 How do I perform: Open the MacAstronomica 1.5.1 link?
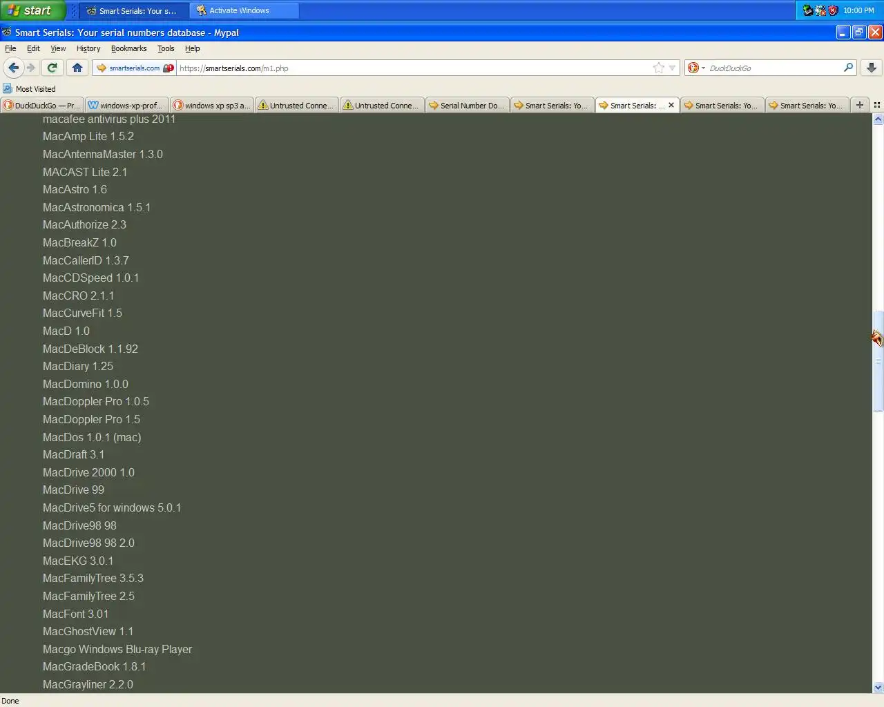tap(97, 208)
